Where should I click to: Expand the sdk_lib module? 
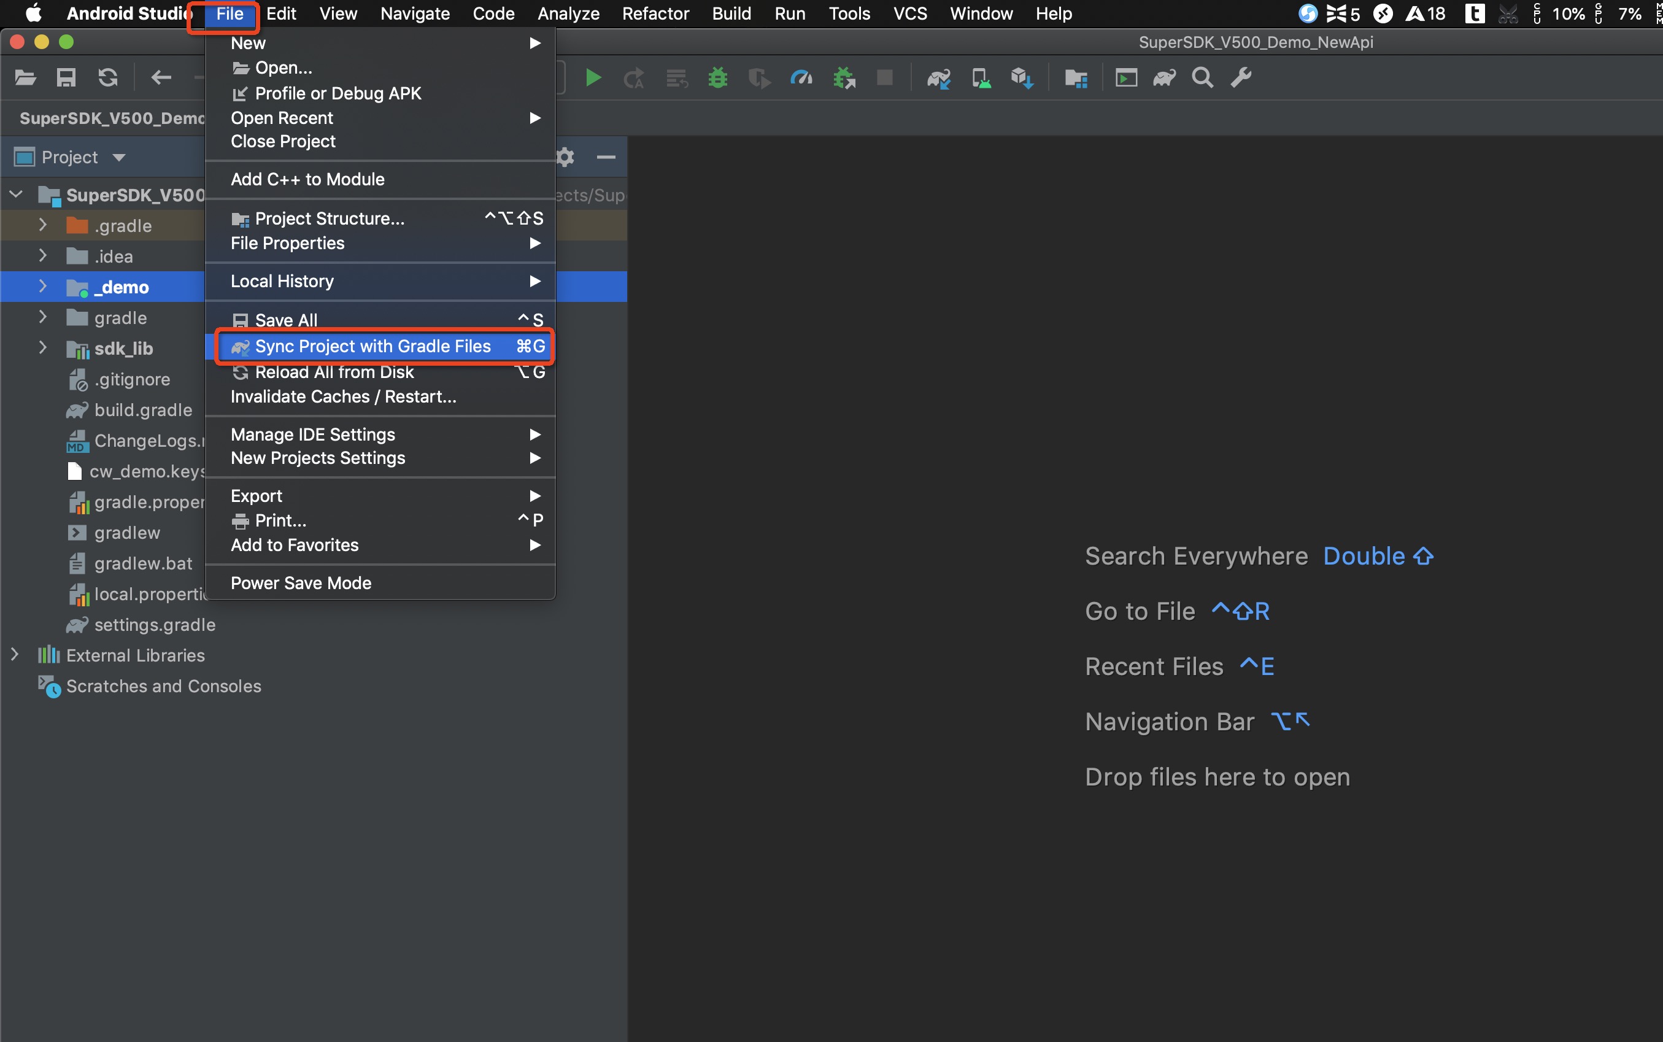[43, 347]
